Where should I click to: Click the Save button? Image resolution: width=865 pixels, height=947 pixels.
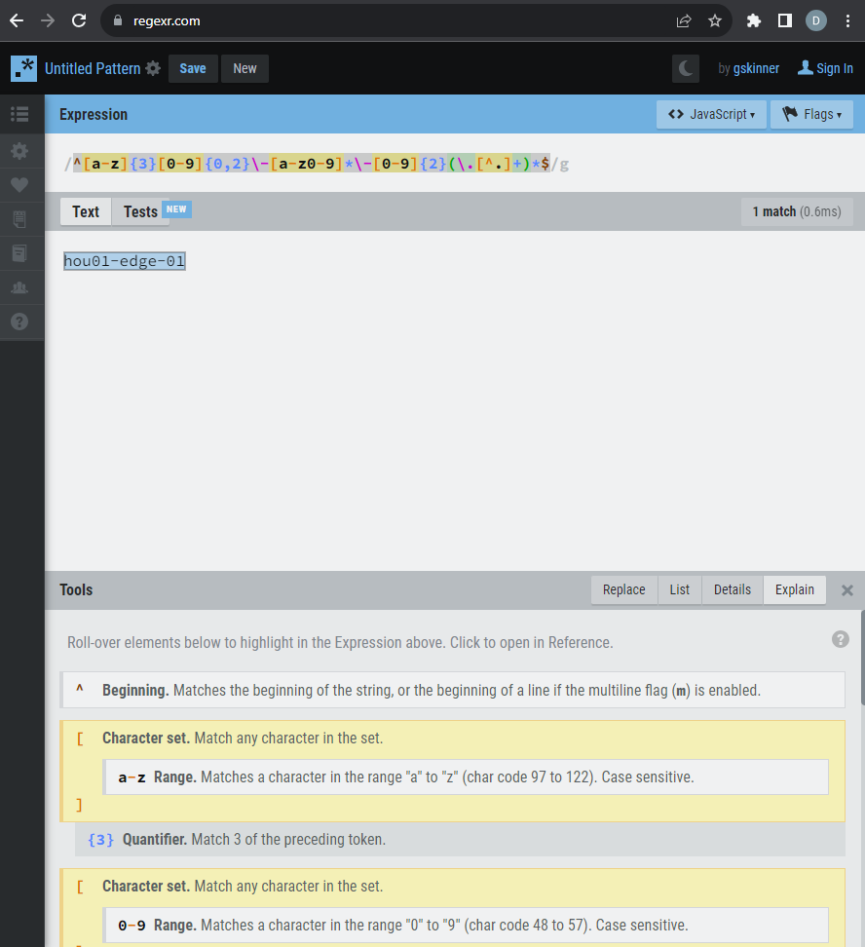point(193,68)
